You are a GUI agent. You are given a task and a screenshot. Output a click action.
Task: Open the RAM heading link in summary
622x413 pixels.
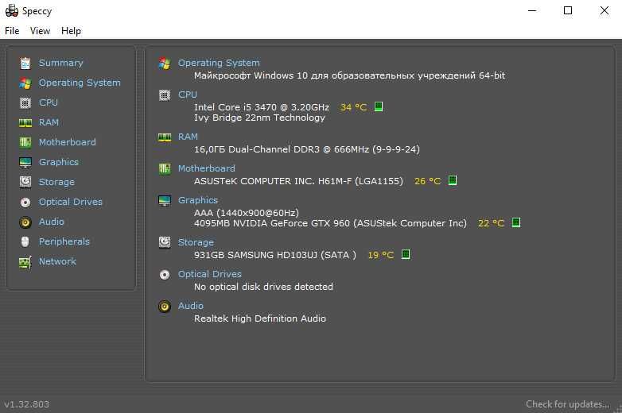(x=188, y=137)
